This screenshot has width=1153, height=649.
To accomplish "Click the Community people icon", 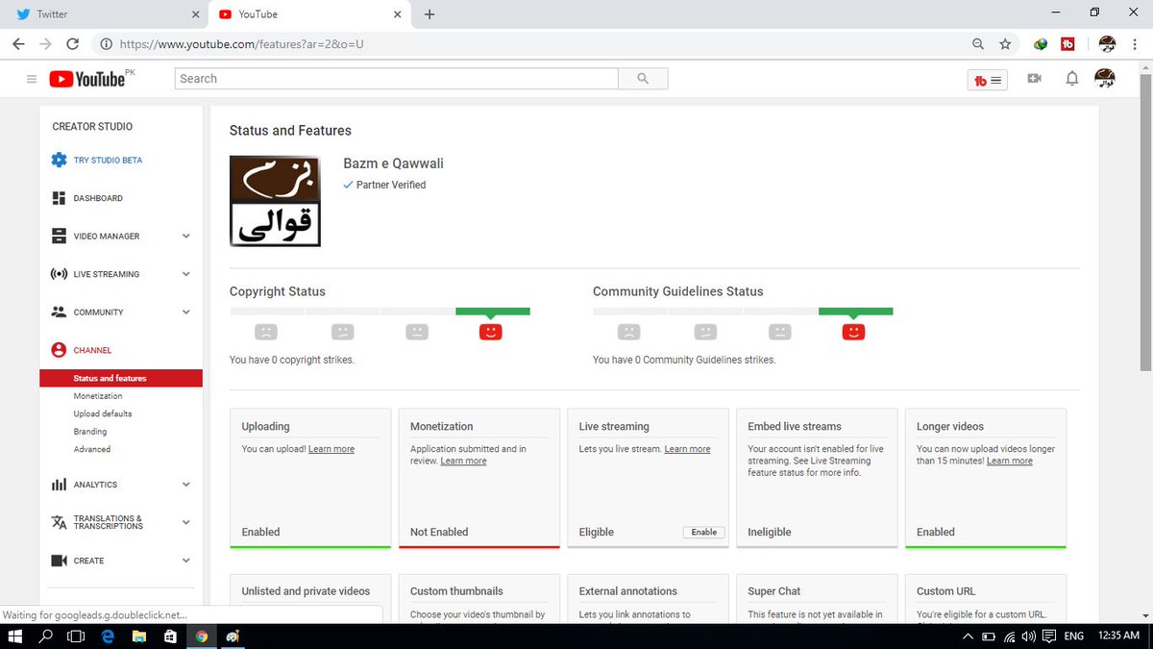I will (x=59, y=312).
